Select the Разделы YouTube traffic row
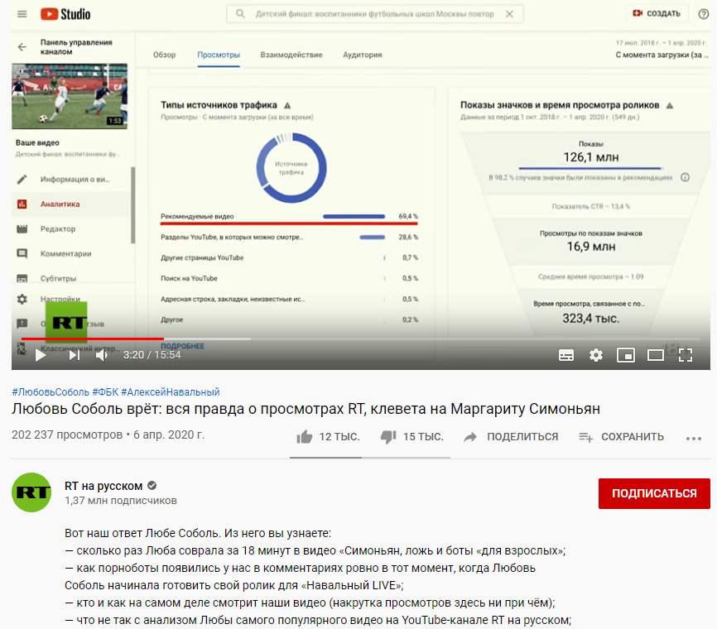This screenshot has height=629, width=717. click(289, 238)
